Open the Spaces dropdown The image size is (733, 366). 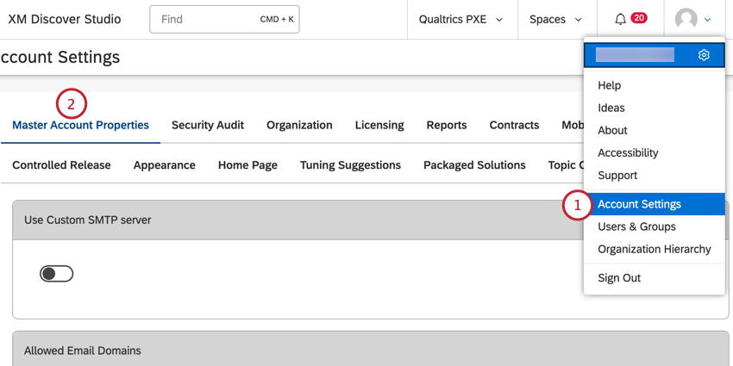pyautogui.click(x=555, y=19)
